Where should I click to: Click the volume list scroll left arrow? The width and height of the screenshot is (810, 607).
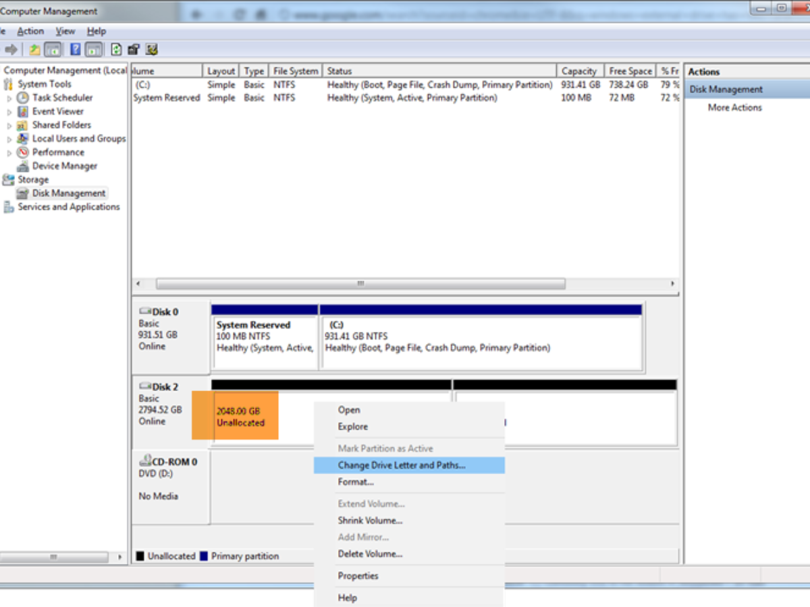click(x=138, y=284)
